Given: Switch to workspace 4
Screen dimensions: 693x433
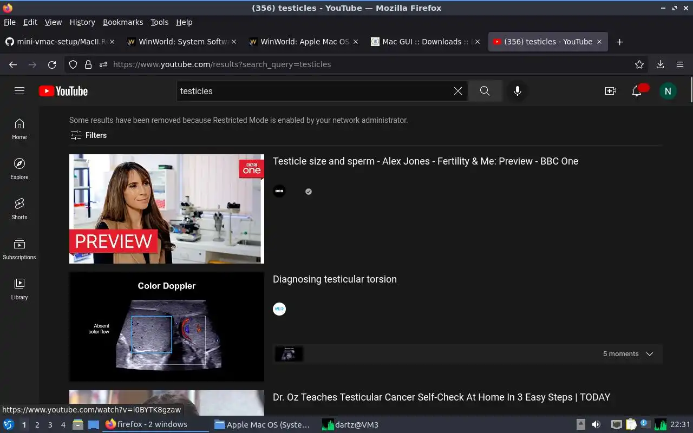Looking at the screenshot, I should 63,425.
